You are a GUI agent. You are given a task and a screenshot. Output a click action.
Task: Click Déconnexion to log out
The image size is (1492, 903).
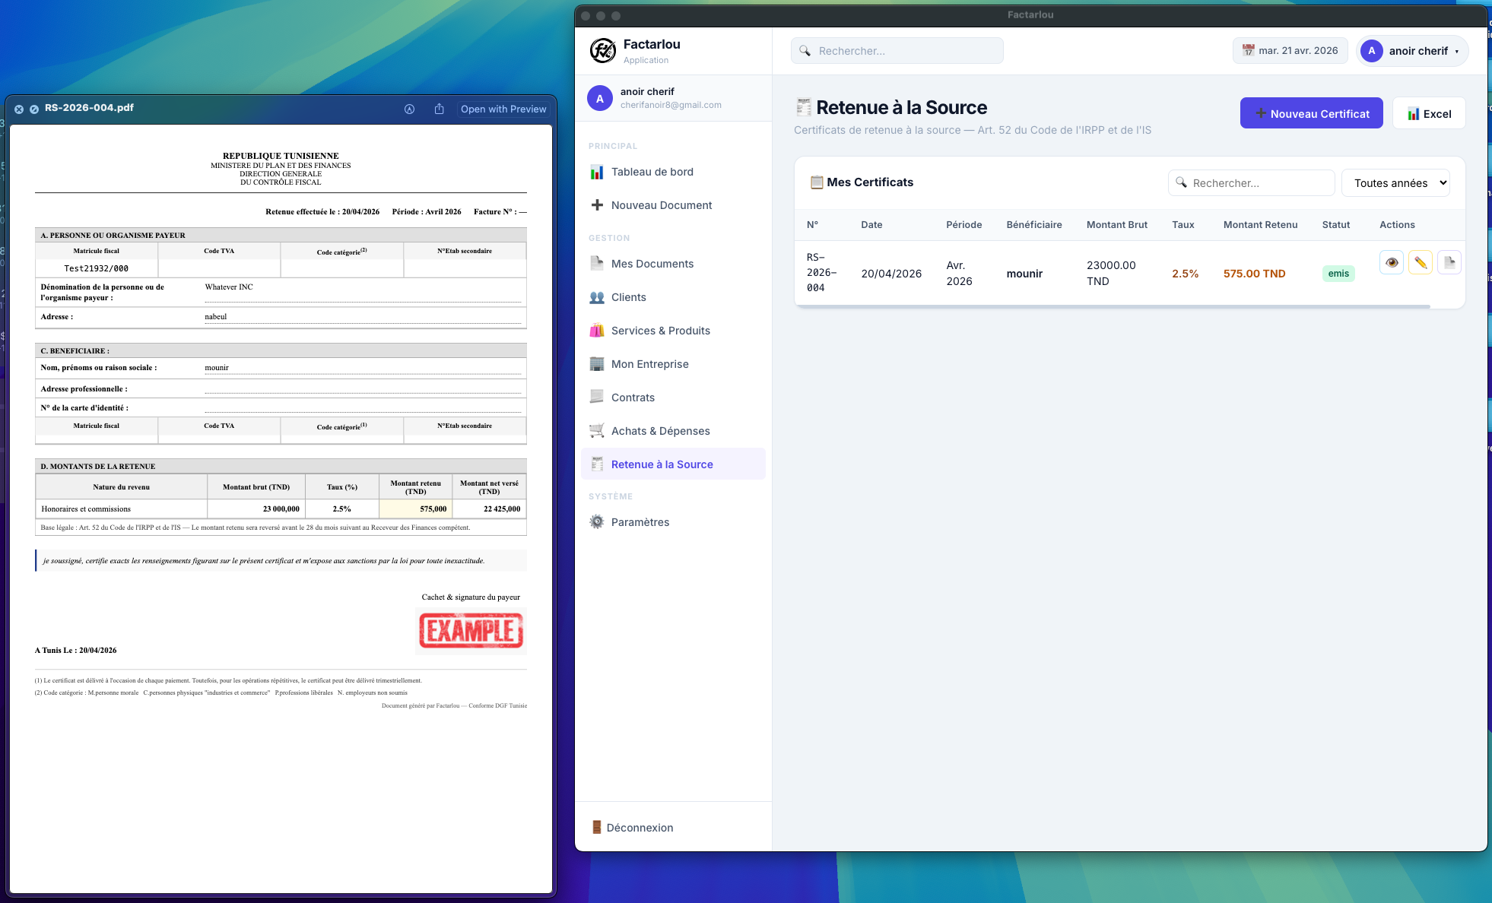tap(639, 828)
